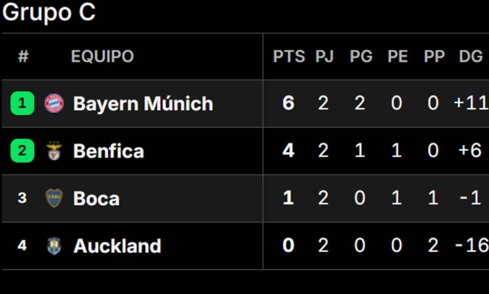Click the PP column header

pos(434,56)
